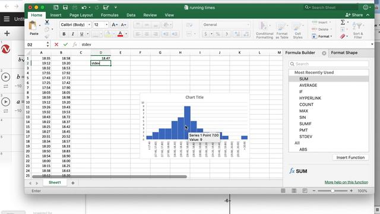This screenshot has height=214, width=380.
Task: Open Conditional Formatting
Action: (x=265, y=30)
